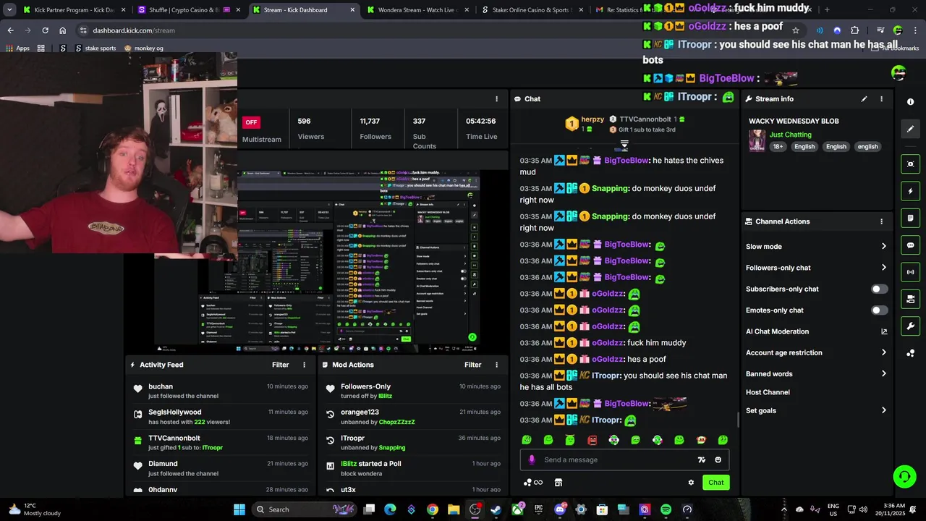Open the Mod Actions Filter
Viewport: 926px width, 521px height.
(472, 365)
